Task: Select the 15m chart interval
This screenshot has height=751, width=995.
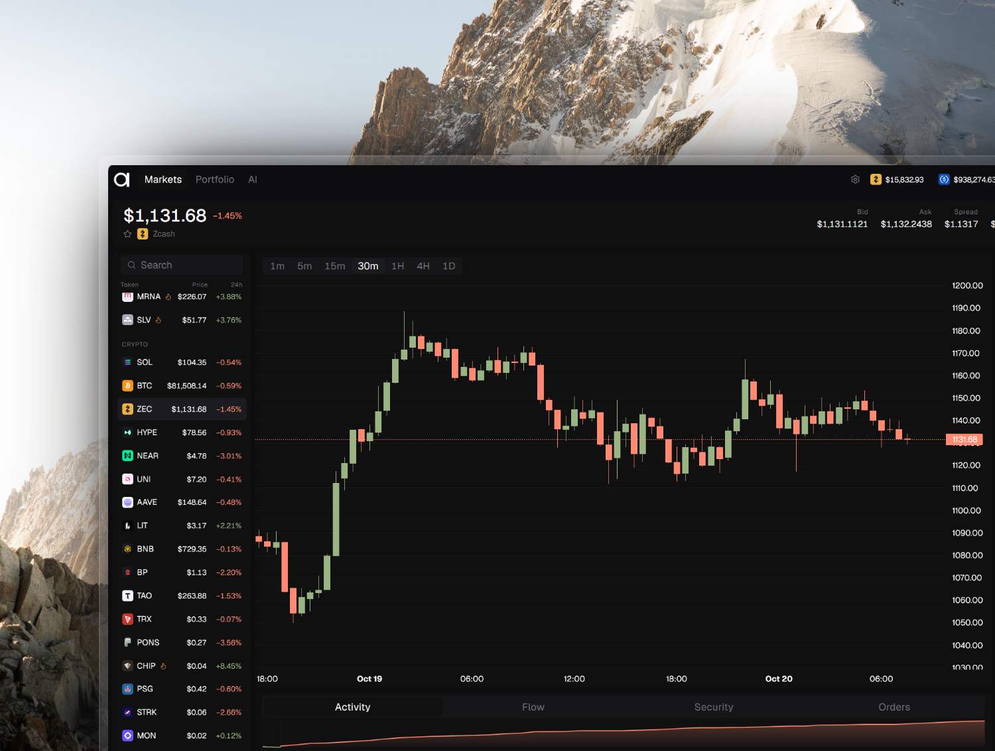Action: click(x=335, y=266)
